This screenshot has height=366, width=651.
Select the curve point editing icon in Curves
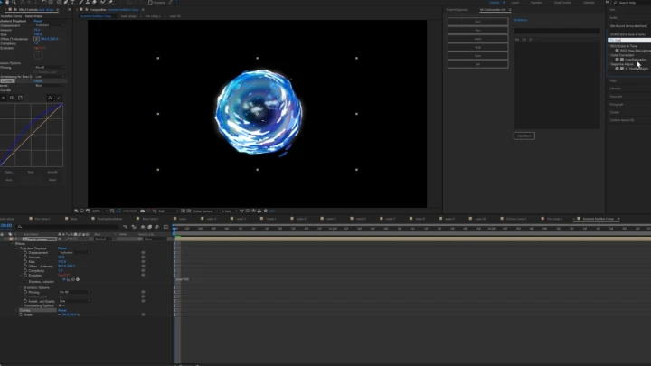51,98
